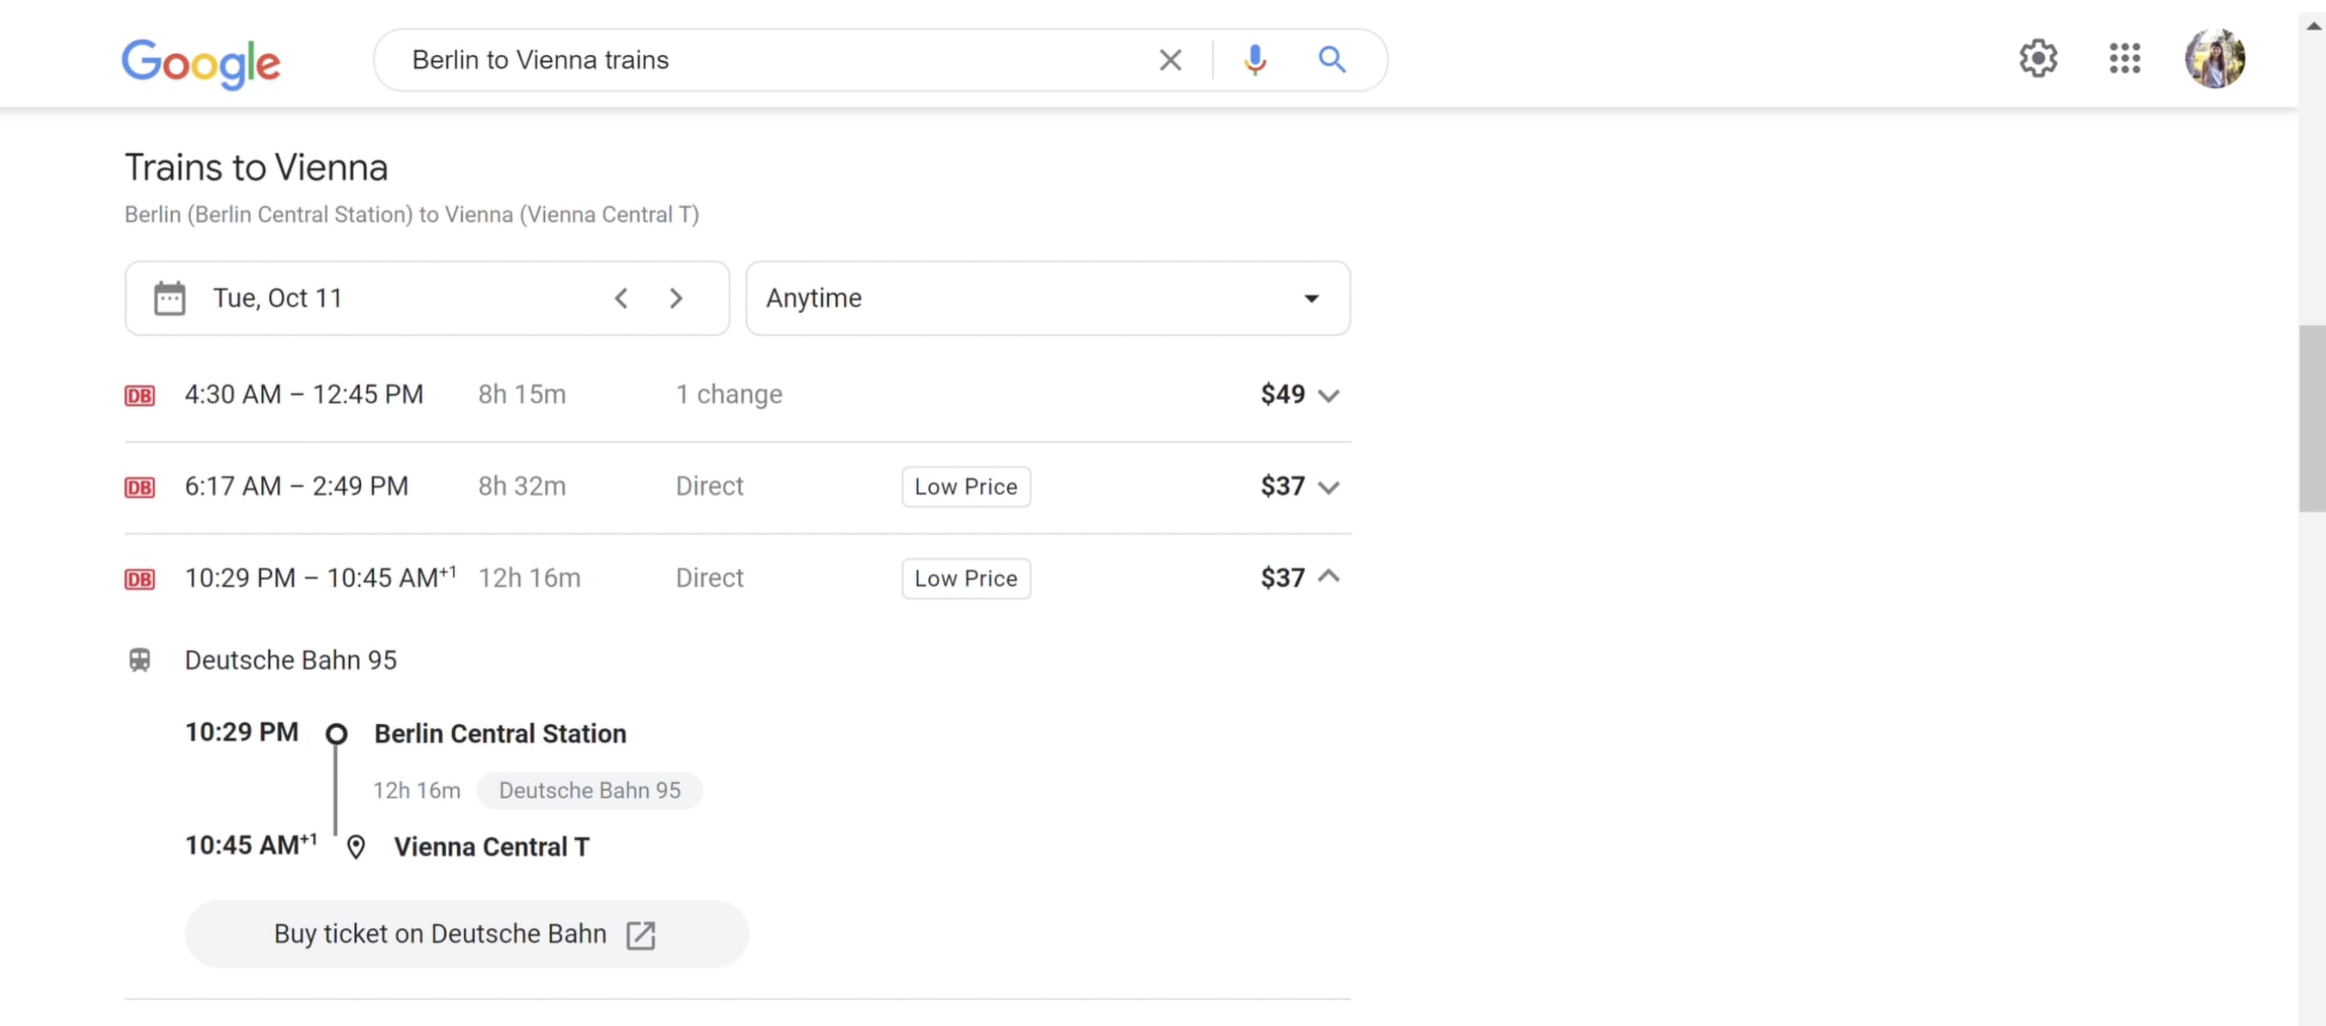
Task: Expand the 6:17 AM direct train details
Action: pyautogui.click(x=1329, y=487)
